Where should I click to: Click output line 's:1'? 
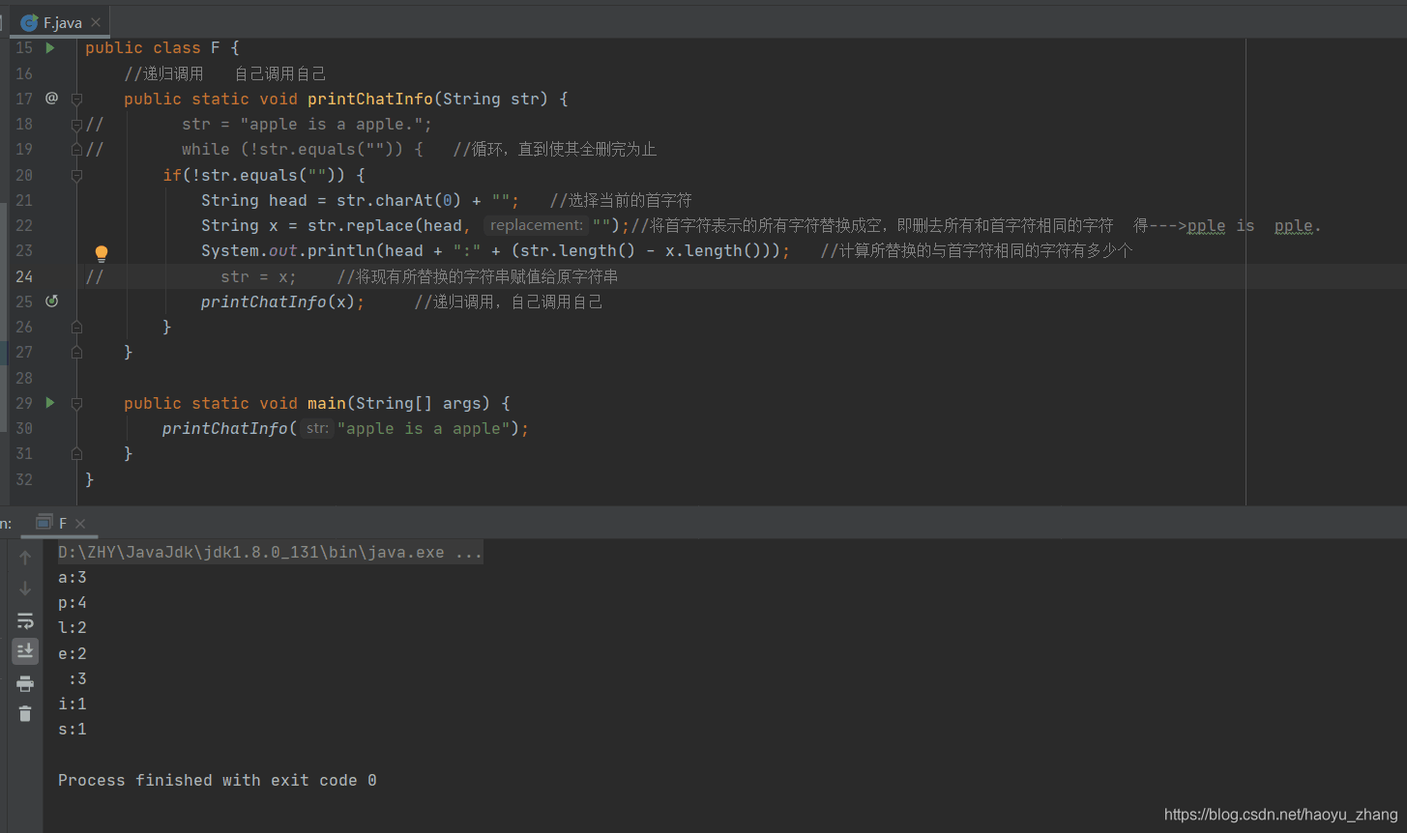click(73, 729)
